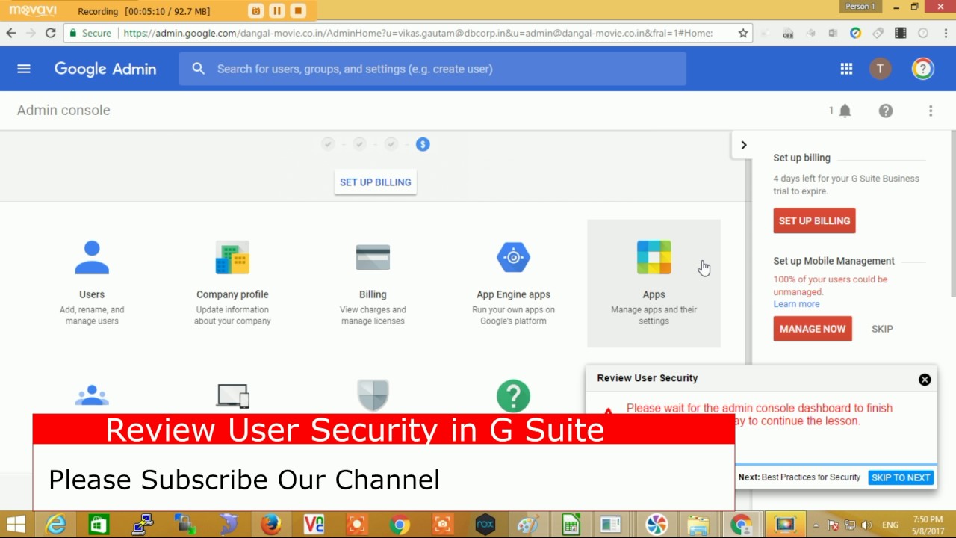
Task: Close the Review User Security popup
Action: (925, 380)
